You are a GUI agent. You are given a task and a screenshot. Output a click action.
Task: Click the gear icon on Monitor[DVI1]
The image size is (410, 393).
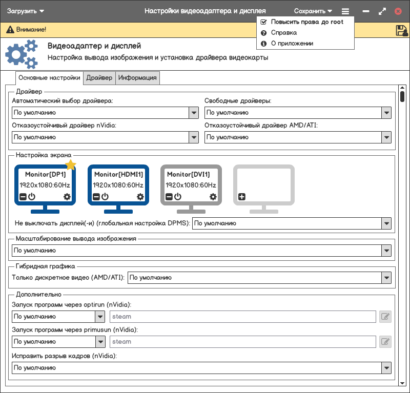tap(213, 197)
